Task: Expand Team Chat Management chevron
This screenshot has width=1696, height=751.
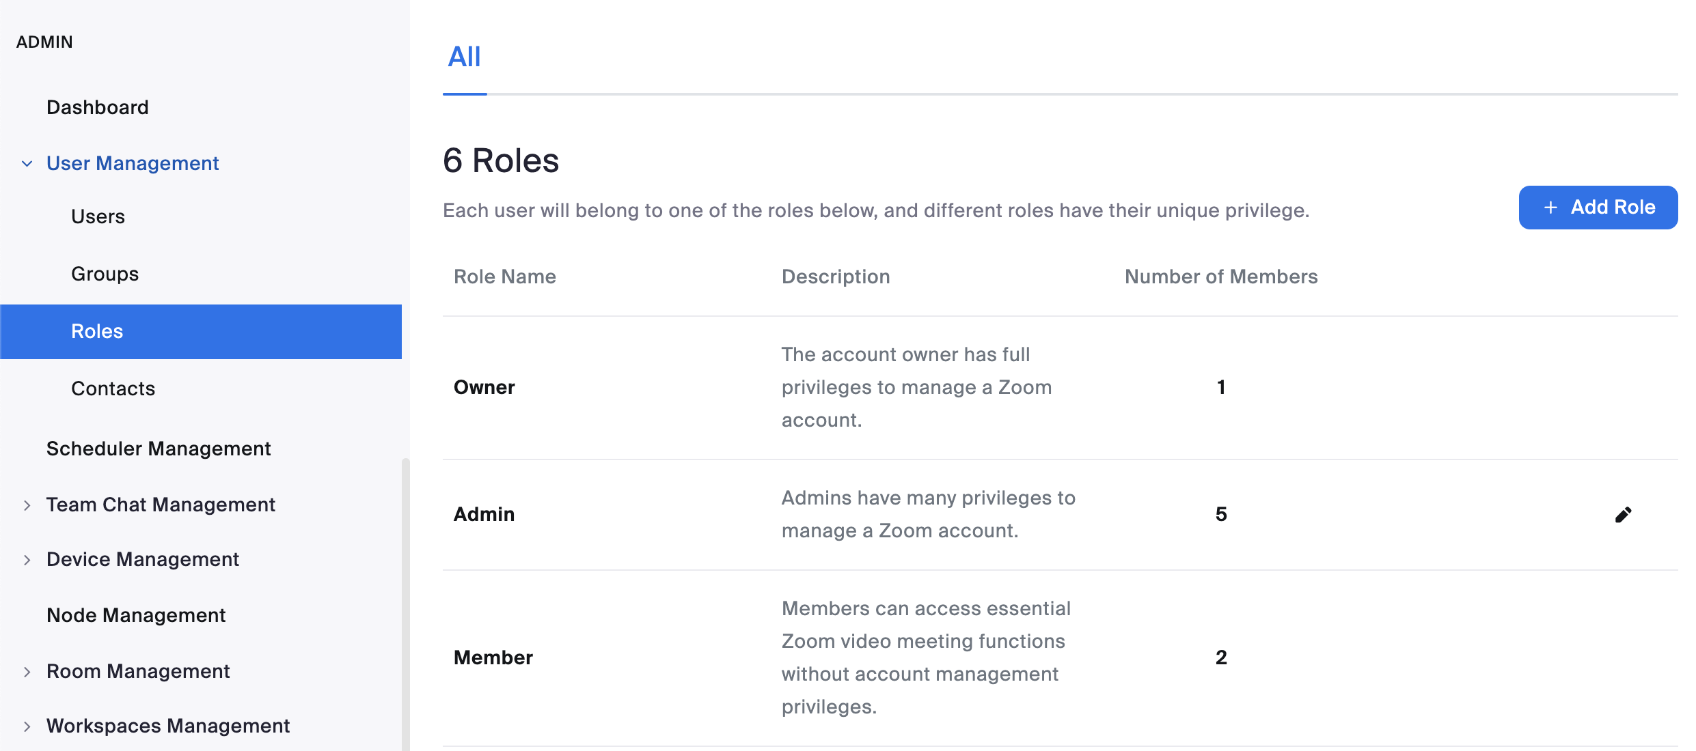Action: point(27,505)
